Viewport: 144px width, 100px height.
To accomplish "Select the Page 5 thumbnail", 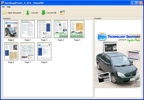I will click(77, 29).
